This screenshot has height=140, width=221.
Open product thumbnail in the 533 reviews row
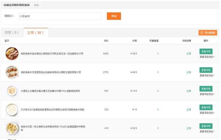tap(12, 110)
